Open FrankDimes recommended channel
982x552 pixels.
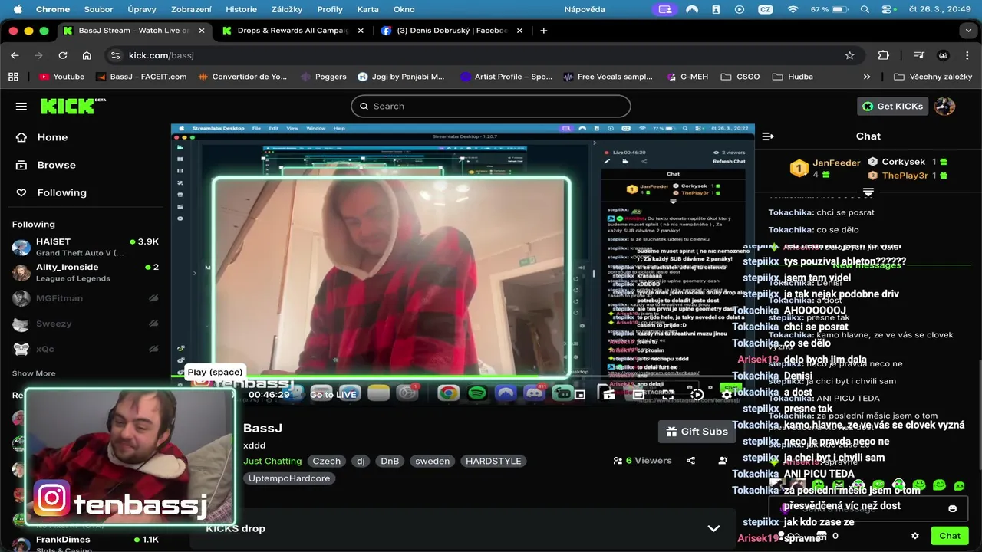[84, 544]
